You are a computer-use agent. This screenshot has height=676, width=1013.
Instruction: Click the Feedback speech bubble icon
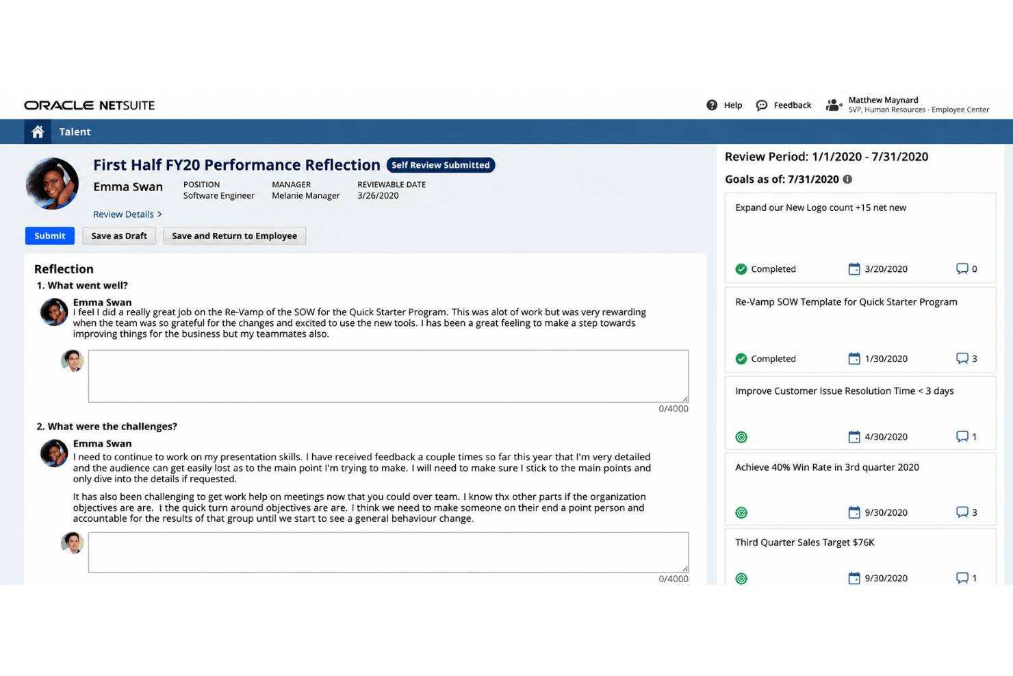click(762, 105)
